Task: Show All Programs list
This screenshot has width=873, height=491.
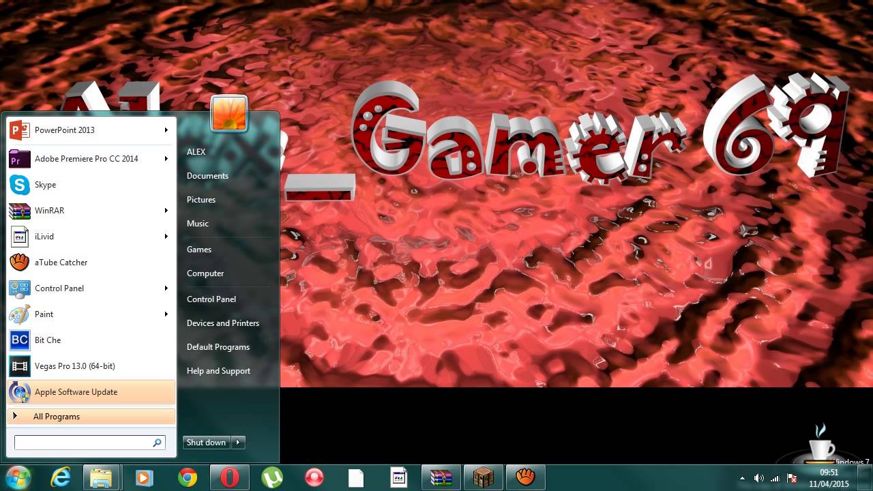Action: coord(91,417)
